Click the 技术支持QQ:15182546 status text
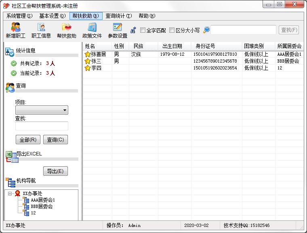 click(246, 225)
